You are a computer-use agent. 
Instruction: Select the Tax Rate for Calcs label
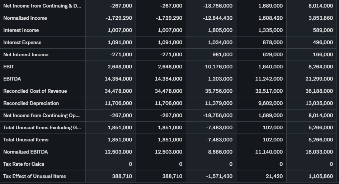click(x=24, y=164)
